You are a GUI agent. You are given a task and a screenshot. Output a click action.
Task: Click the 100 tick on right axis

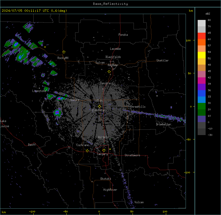point(188,40)
